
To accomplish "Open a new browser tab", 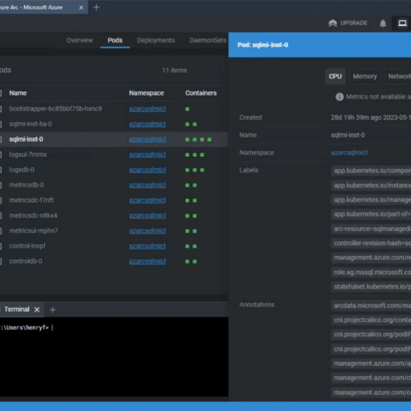I will (x=96, y=7).
